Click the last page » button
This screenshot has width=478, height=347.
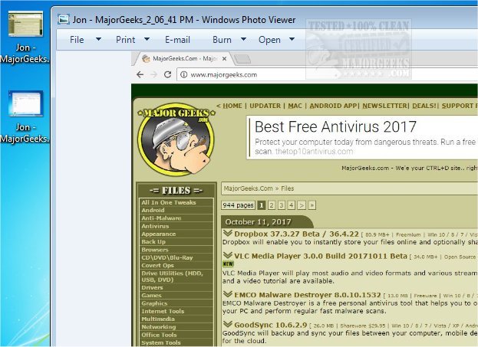click(x=312, y=205)
